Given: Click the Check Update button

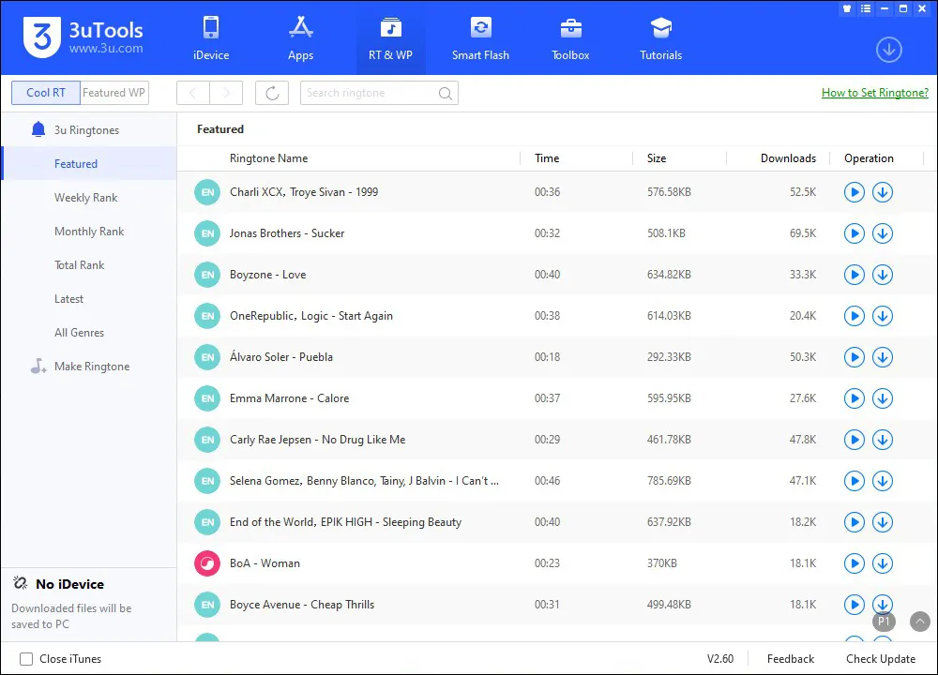Looking at the screenshot, I should coord(880,659).
